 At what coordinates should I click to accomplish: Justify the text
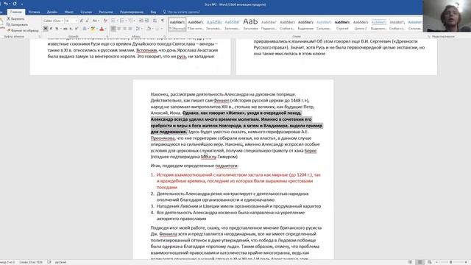tap(130, 29)
